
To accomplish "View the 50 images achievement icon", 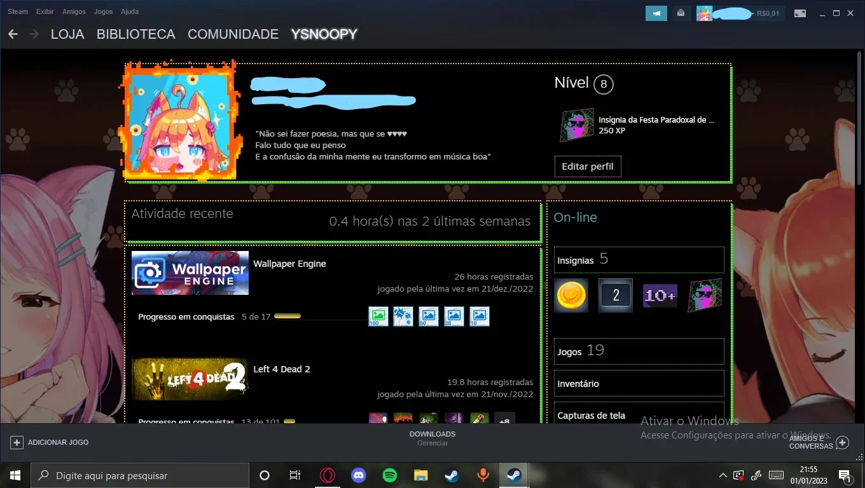I will click(429, 316).
